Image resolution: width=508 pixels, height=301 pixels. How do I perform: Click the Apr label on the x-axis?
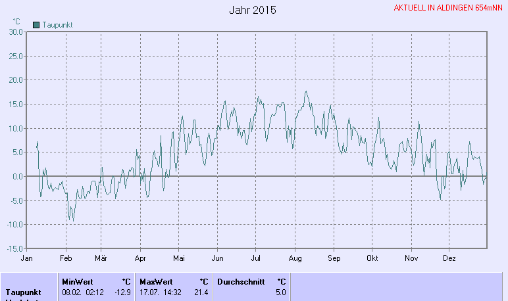[x=140, y=258]
